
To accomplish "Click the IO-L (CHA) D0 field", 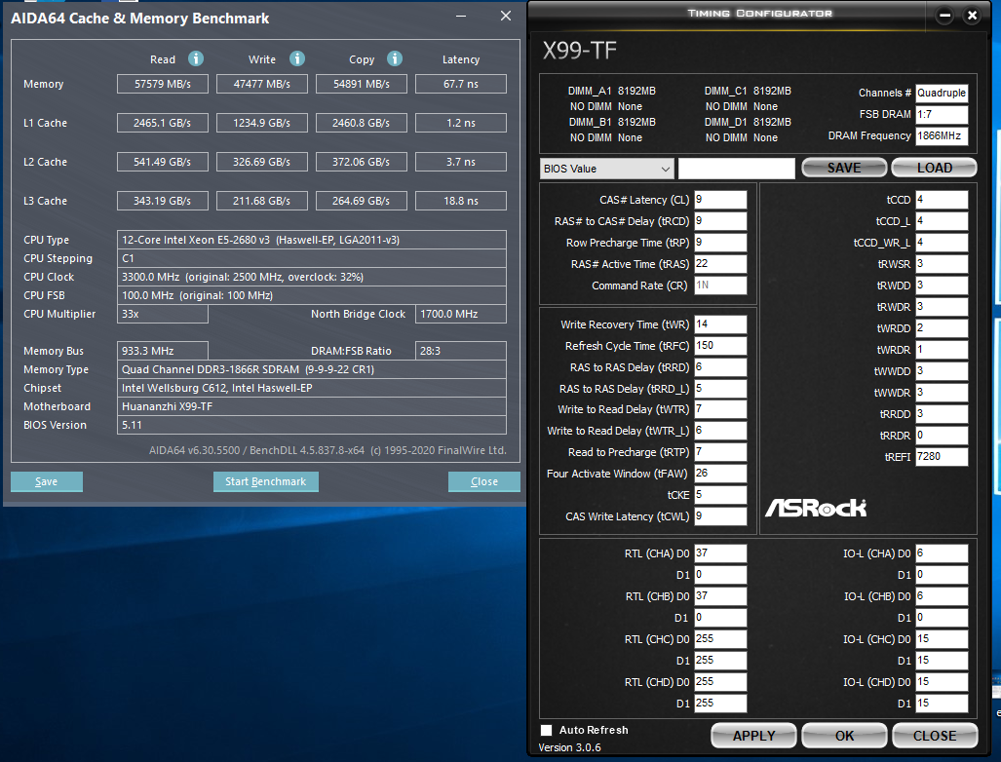I will (x=942, y=553).
